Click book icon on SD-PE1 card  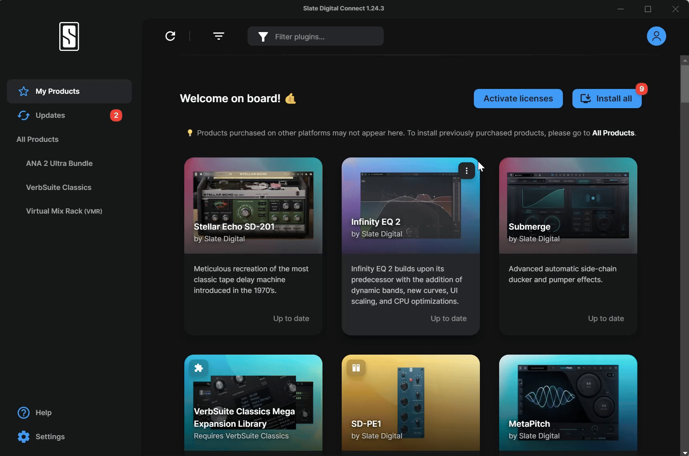tap(356, 368)
